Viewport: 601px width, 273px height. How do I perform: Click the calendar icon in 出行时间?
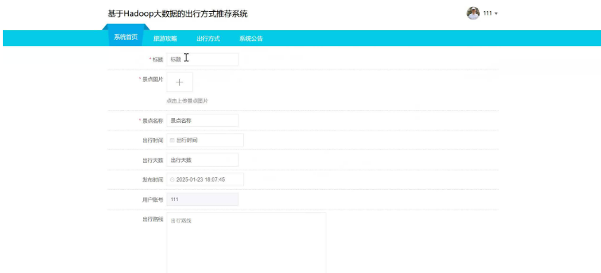(172, 140)
